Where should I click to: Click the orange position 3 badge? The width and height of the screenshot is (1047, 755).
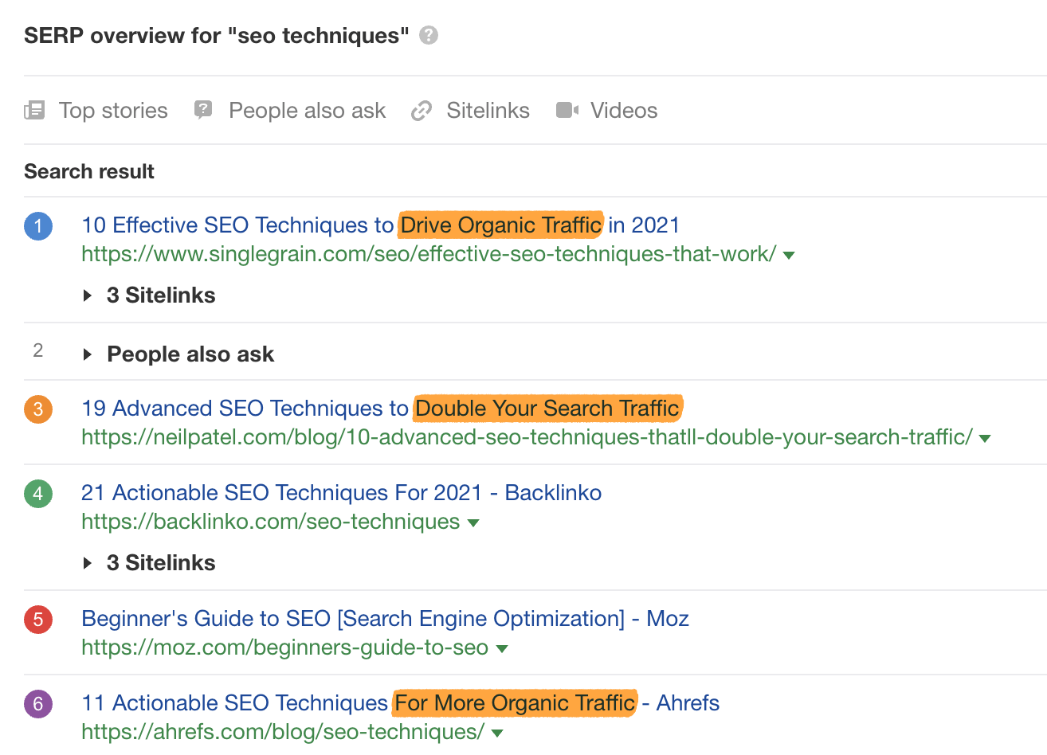pyautogui.click(x=37, y=408)
